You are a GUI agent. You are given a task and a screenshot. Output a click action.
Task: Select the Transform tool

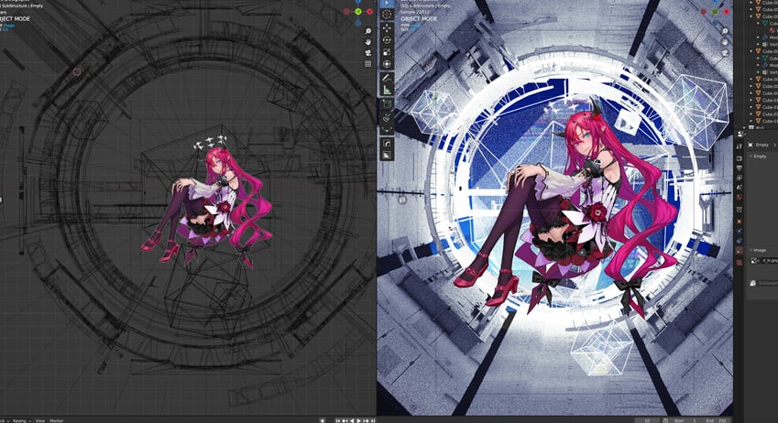point(387,64)
